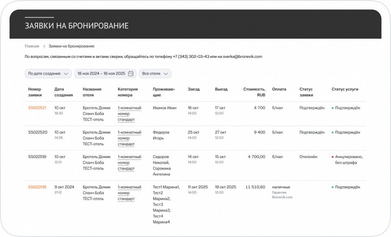Click 'Название отеля' column header

pos(92,92)
